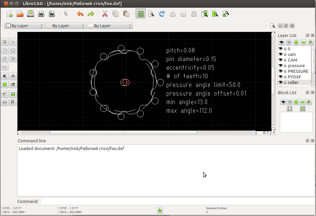This screenshot has width=316, height=216.
Task: Click the Redo arrow
Action: (x=91, y=14)
